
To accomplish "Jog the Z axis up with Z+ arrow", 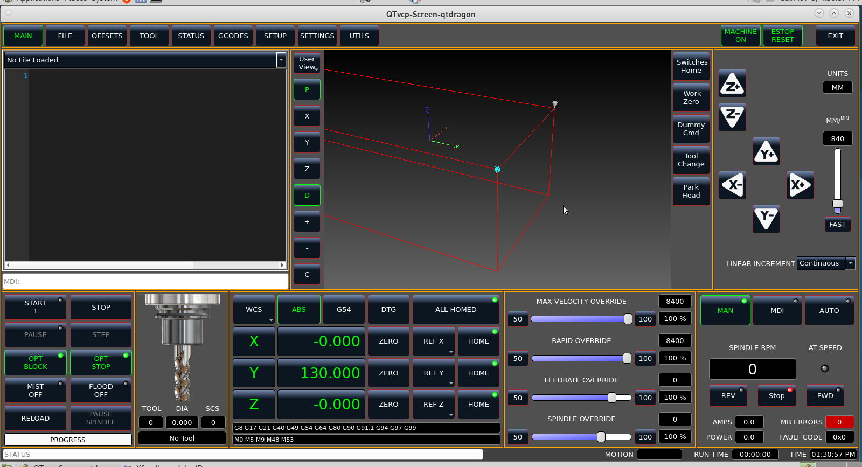I will point(732,84).
